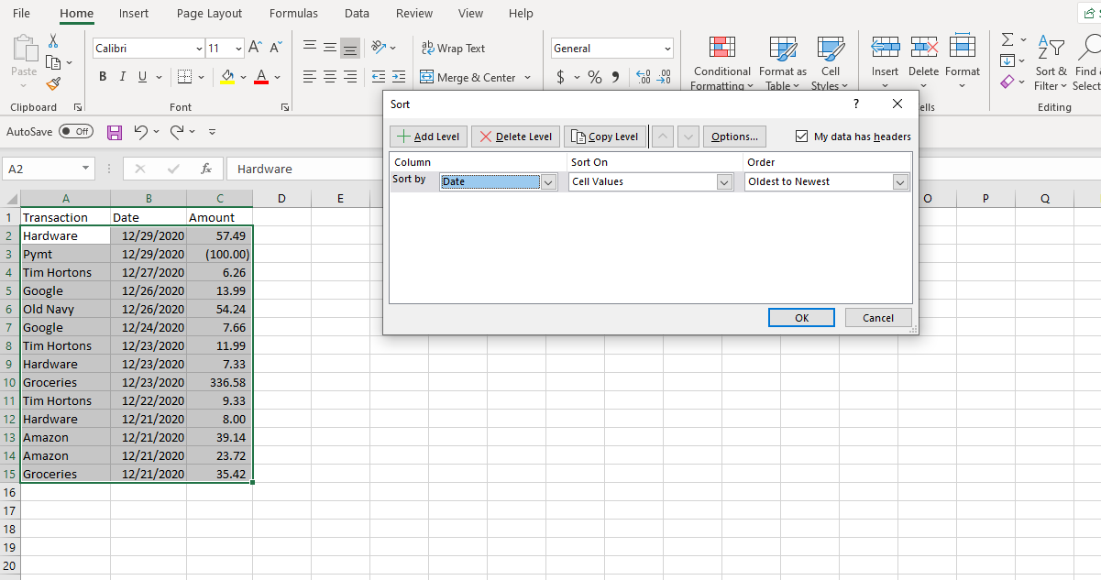Screen dimensions: 1101x580
Task: Open the Fill Color dropdown arrow
Action: (x=244, y=77)
